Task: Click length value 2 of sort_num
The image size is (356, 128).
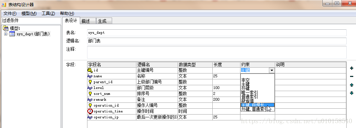Action: [226, 94]
